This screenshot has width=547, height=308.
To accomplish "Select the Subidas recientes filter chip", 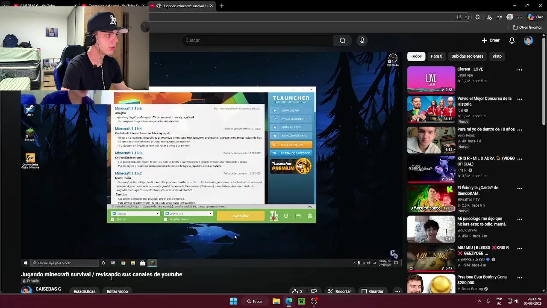I will click(x=467, y=56).
